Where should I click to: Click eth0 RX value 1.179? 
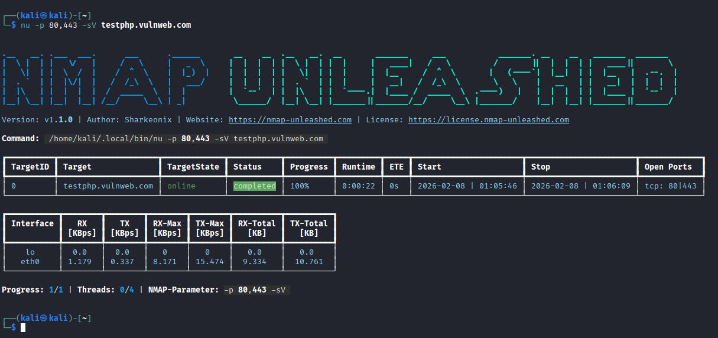pos(80,261)
